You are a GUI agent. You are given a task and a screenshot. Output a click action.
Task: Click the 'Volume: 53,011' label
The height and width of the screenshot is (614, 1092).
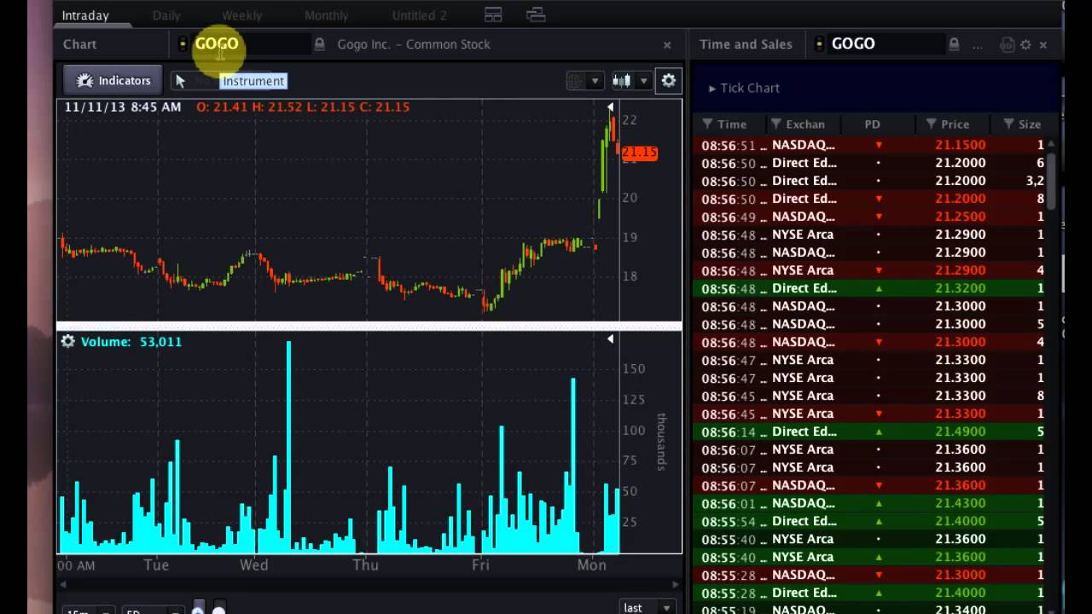point(131,341)
